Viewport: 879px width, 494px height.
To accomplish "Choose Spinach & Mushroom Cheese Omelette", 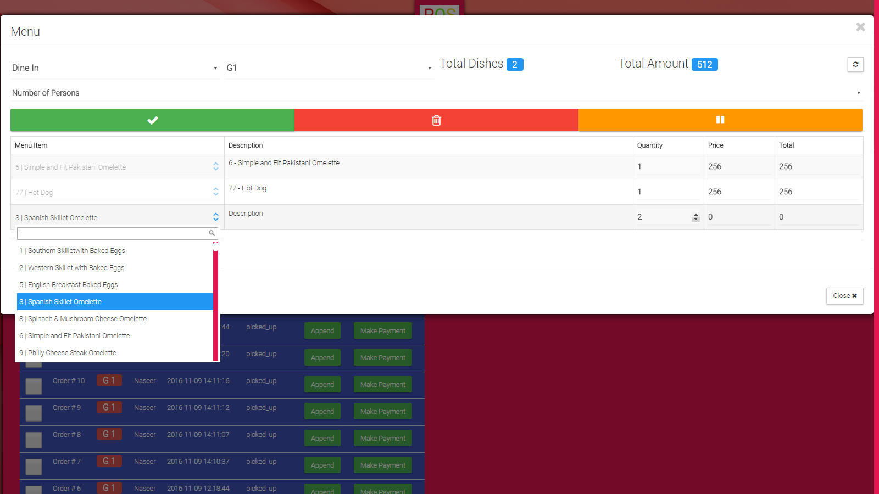I will [87, 319].
